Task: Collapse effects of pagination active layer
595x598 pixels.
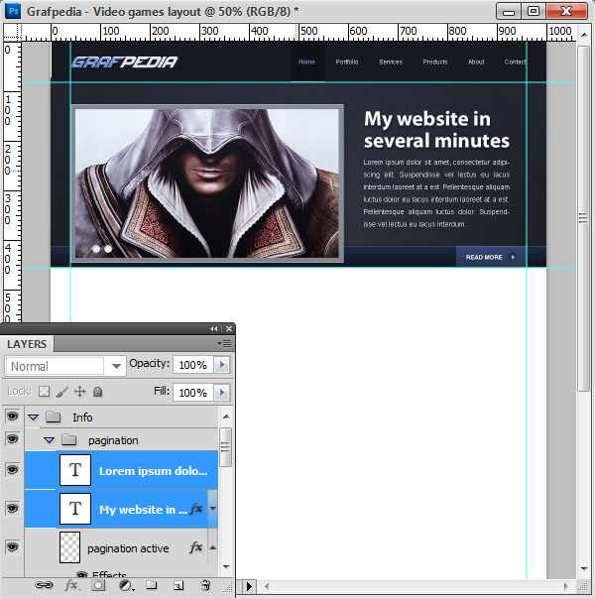Action: tap(213, 547)
